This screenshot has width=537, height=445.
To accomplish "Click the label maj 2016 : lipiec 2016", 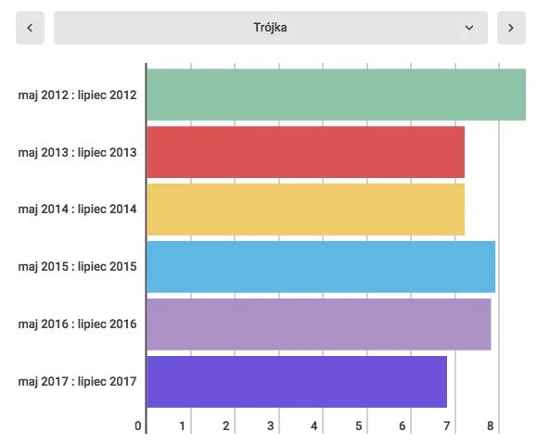I will click(77, 324).
